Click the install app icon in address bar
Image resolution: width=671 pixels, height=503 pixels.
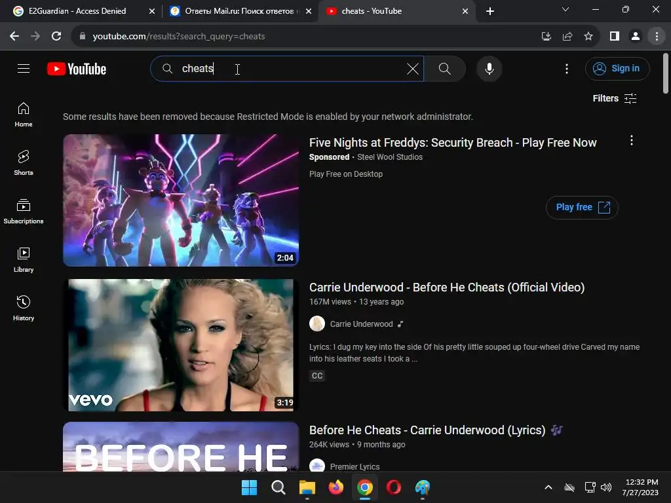point(546,37)
